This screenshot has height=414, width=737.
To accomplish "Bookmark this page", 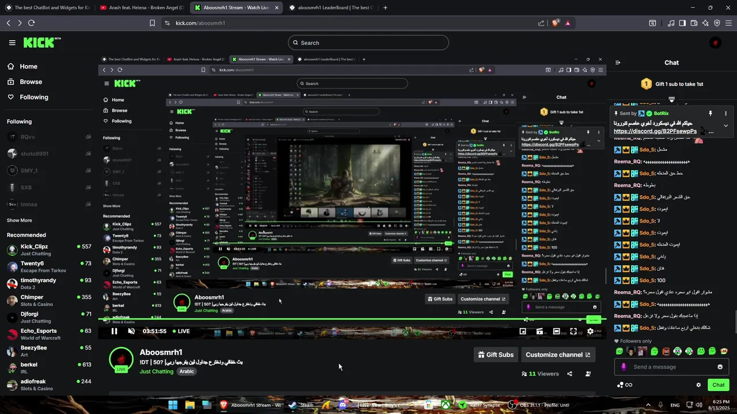I will pyautogui.click(x=152, y=23).
